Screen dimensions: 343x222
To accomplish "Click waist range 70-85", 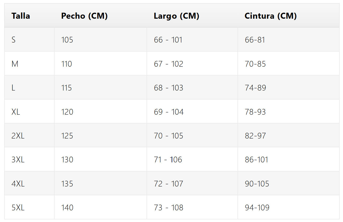I will (255, 64).
